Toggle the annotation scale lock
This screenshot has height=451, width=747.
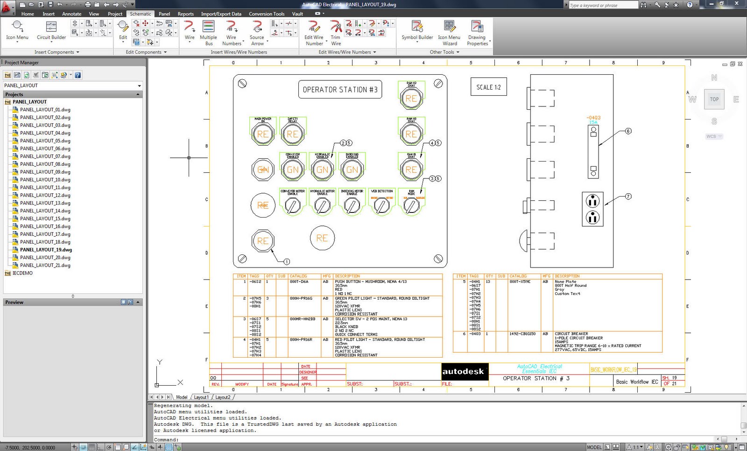click(677, 447)
